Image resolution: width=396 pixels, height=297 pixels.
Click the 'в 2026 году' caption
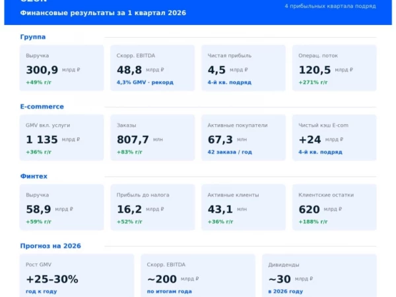tap(285, 292)
